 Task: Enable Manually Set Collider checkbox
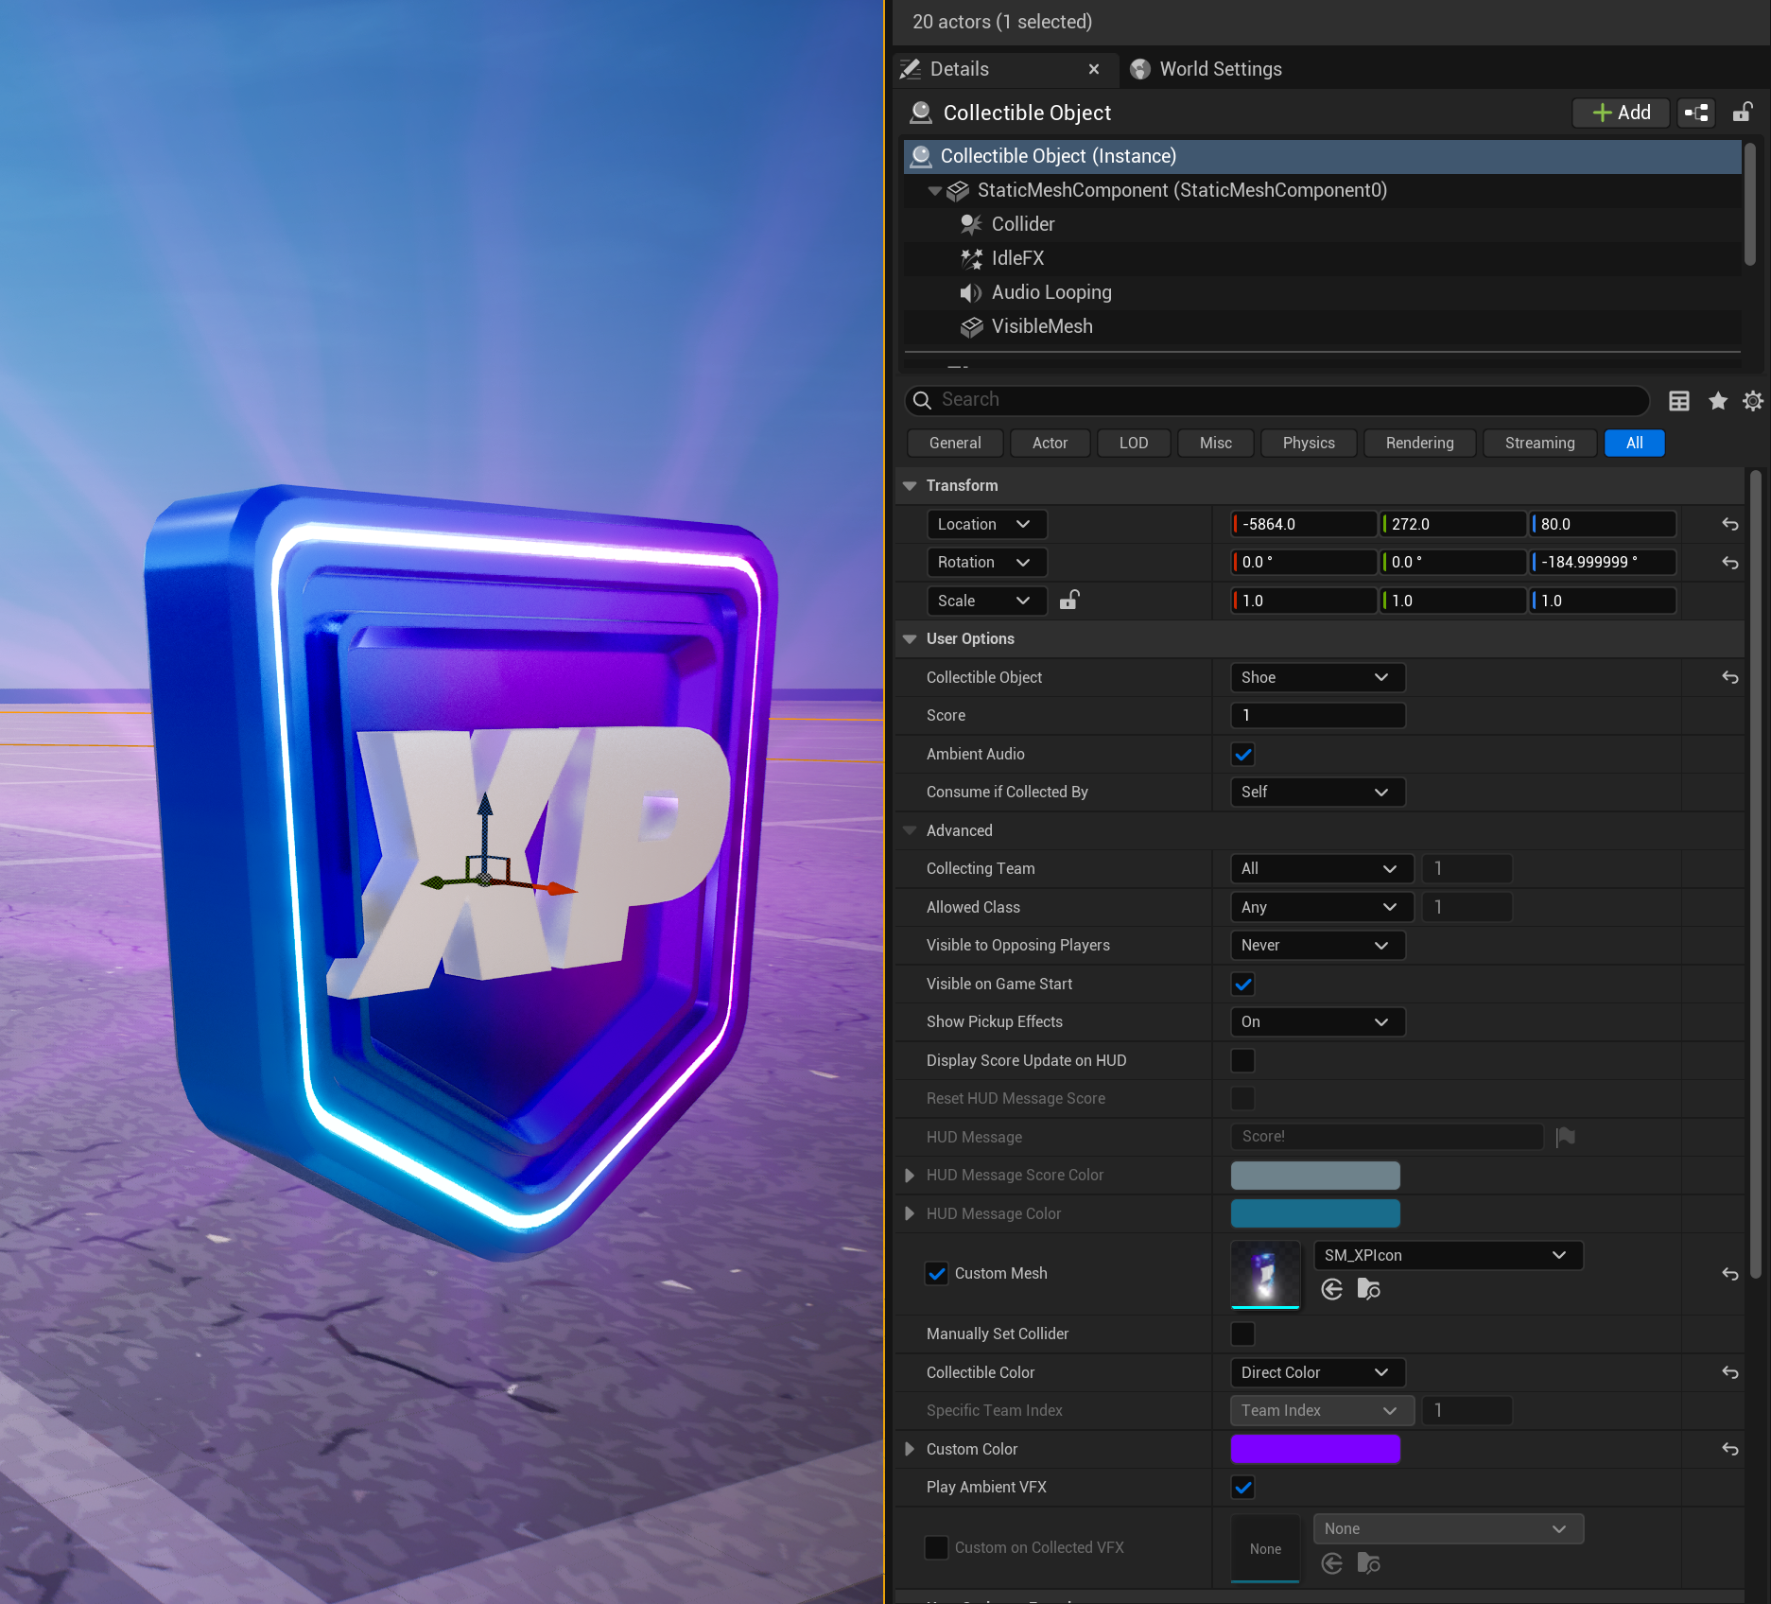tap(1243, 1334)
